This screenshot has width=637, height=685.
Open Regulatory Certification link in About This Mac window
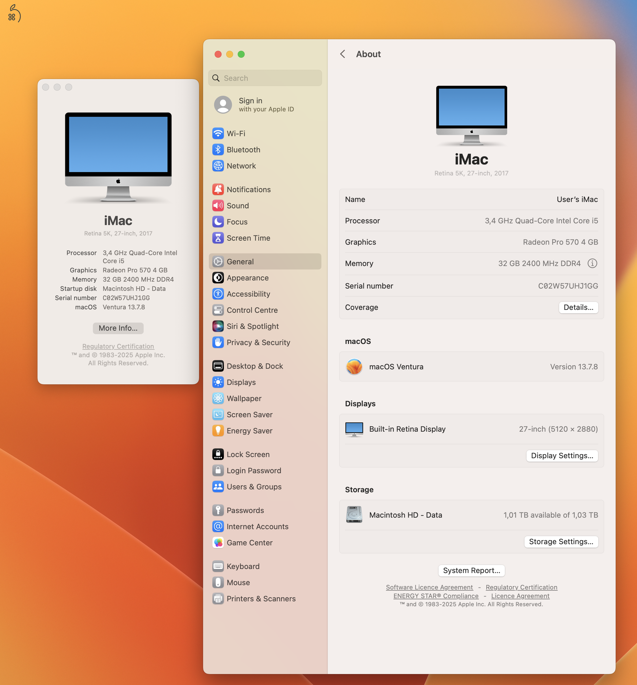(118, 346)
